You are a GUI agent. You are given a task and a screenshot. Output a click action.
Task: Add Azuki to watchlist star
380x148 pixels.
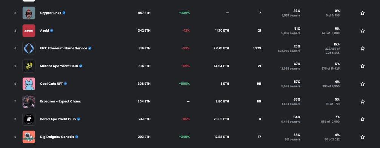click(362, 31)
